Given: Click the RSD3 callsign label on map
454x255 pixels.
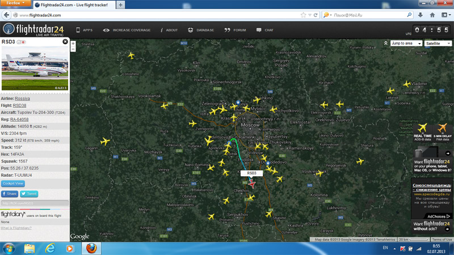Looking at the screenshot, I should 251,173.
